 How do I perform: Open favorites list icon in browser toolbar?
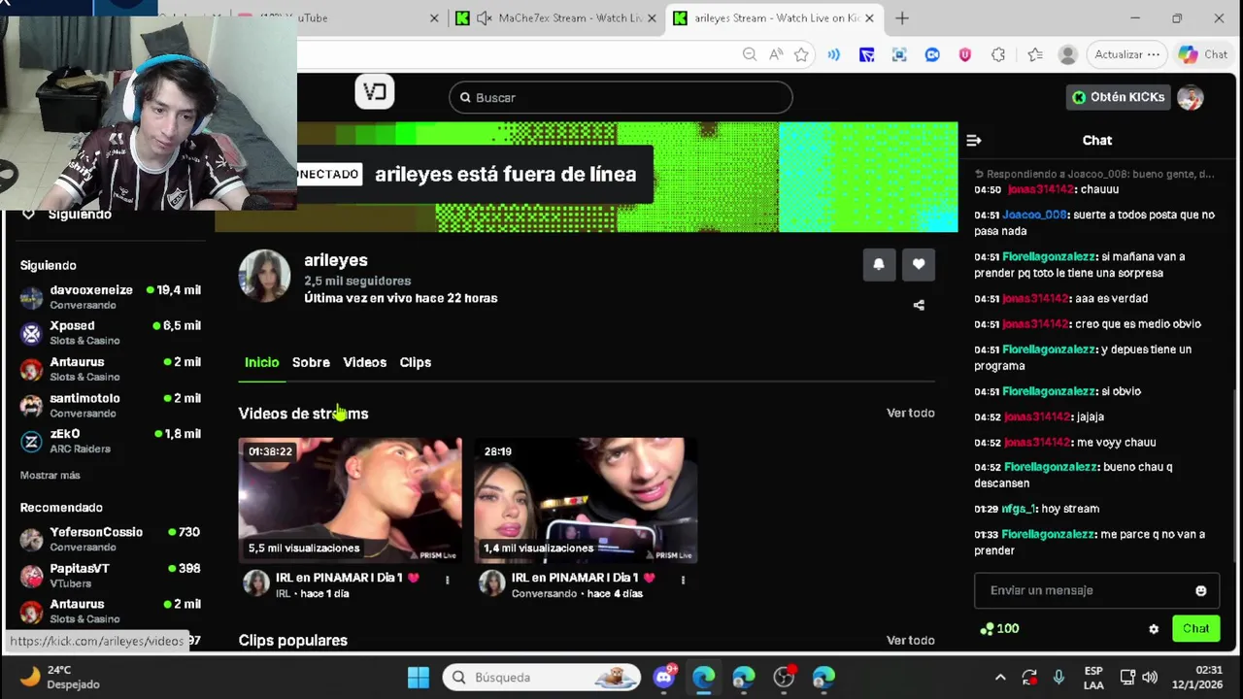[x=1035, y=54]
